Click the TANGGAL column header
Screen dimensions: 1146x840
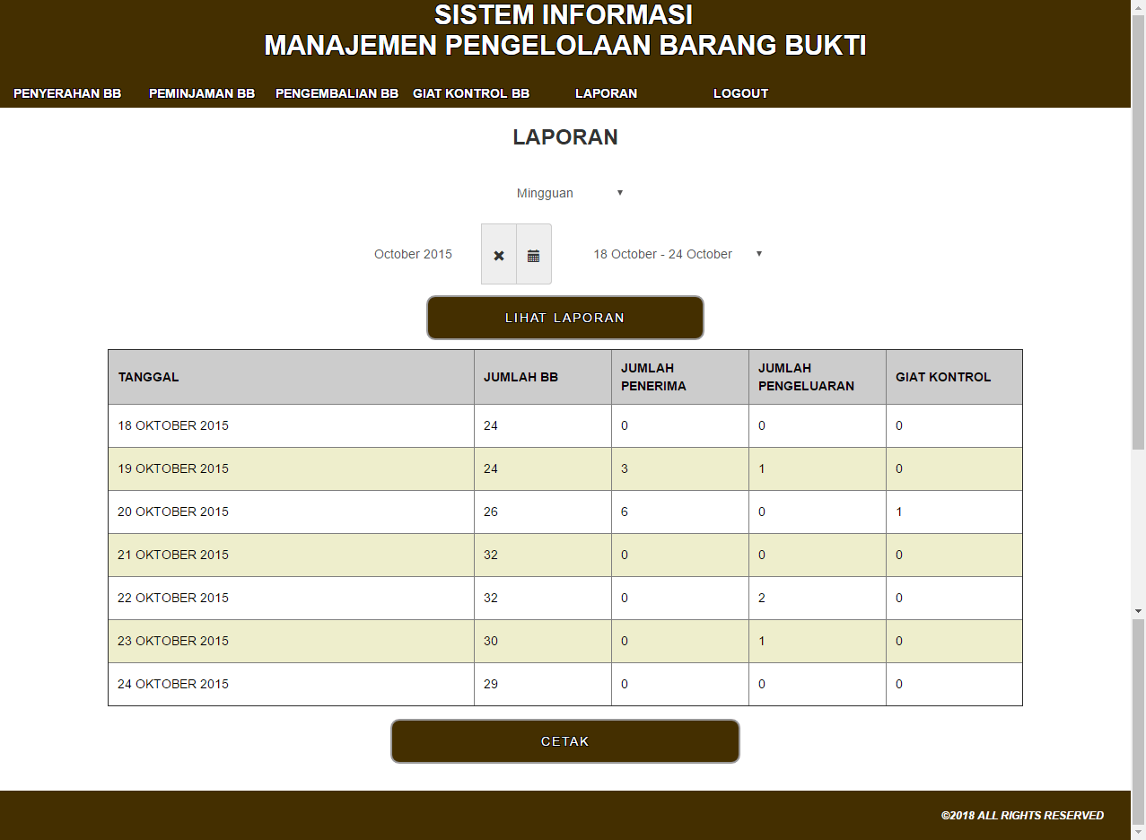point(148,377)
